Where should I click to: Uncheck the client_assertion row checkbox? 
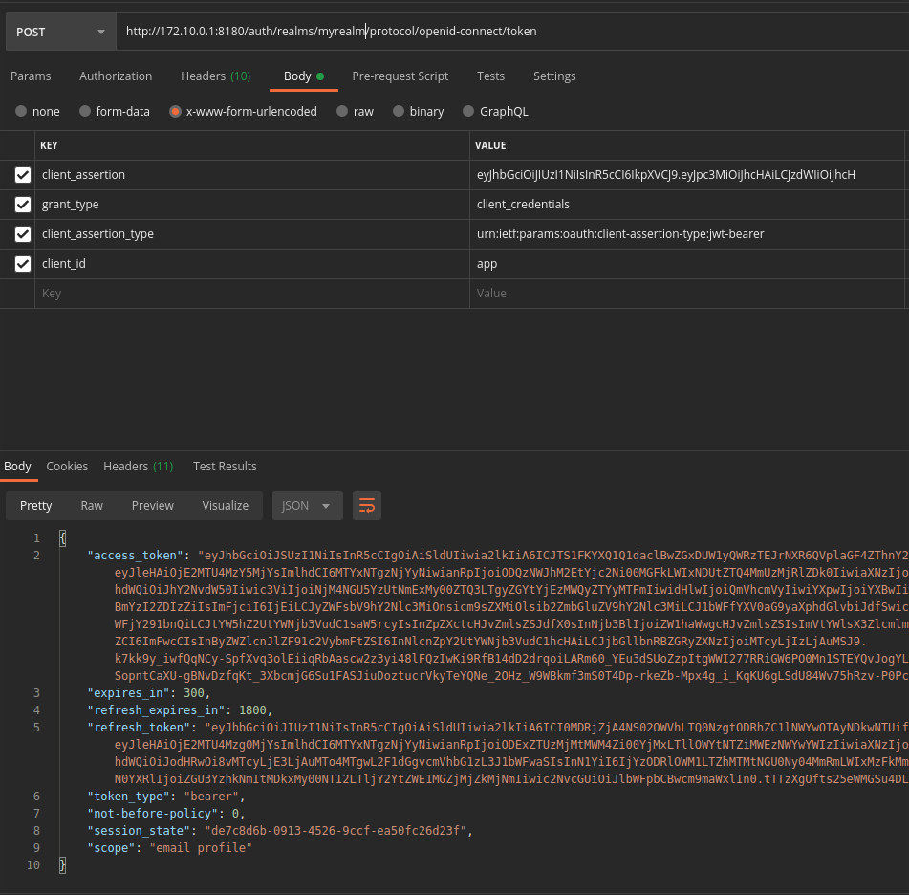[x=21, y=174]
